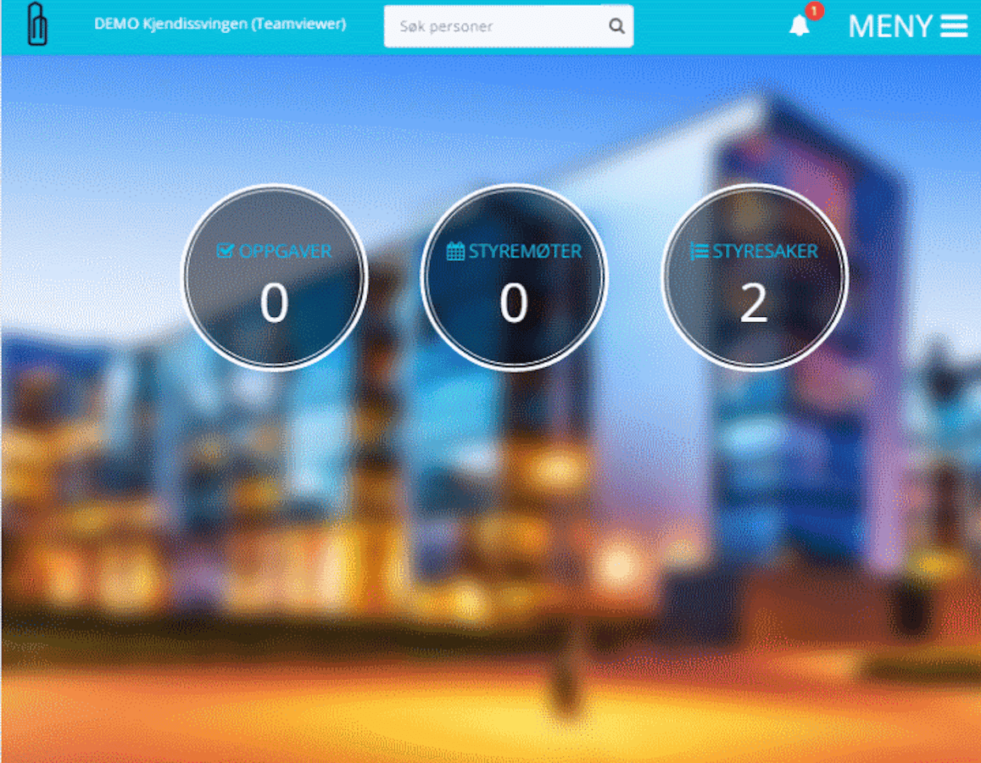Click the checkmark icon beside Oppgaver
Screen dimensions: 981x763
(x=225, y=251)
